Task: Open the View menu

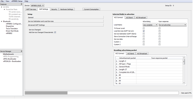Action: tap(7, 1)
